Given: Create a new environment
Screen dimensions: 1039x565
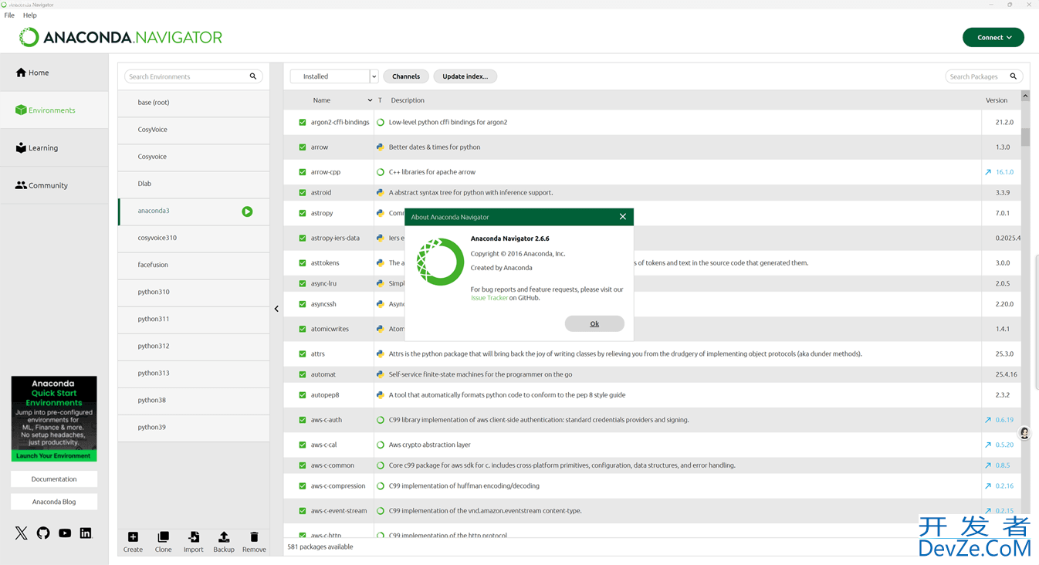Looking at the screenshot, I should [133, 542].
